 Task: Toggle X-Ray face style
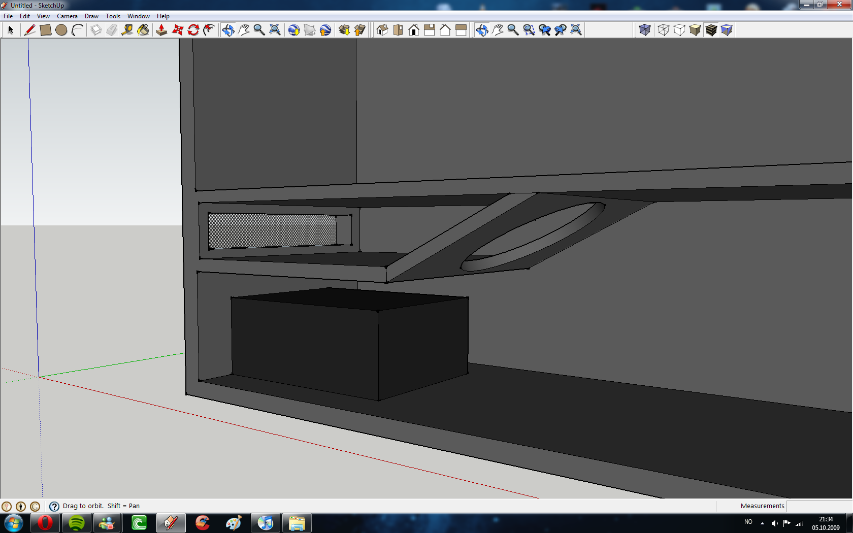point(645,30)
